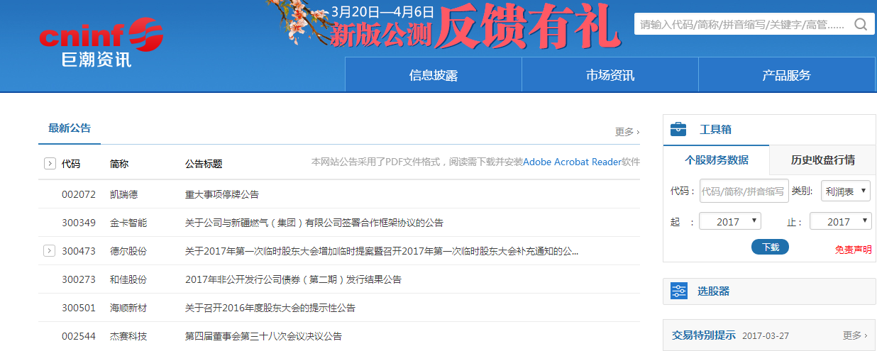Select the 个股财务数据 tab
Screen dimensions: 877x351
pyautogui.click(x=716, y=160)
